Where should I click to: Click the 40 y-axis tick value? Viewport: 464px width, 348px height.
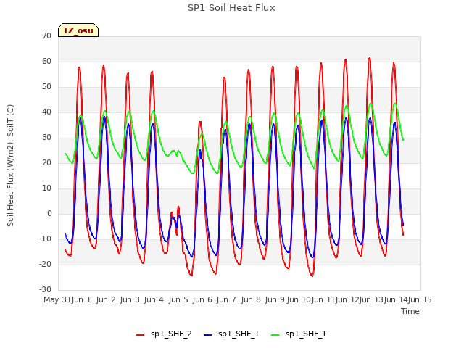[46, 112]
